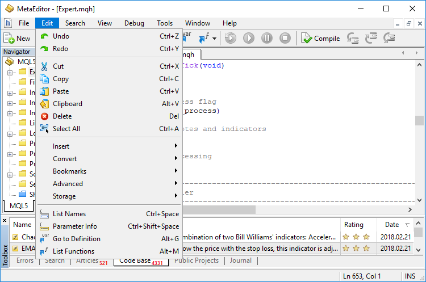Open the Tools menu
The height and width of the screenshot is (282, 426).
(x=165, y=23)
